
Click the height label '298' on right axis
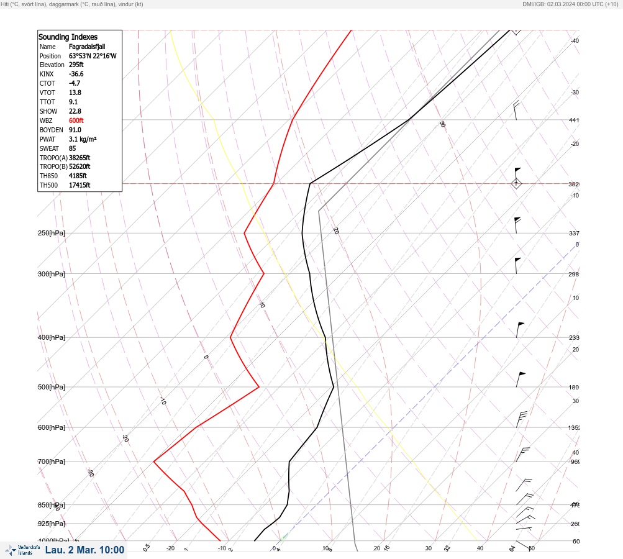(x=574, y=274)
